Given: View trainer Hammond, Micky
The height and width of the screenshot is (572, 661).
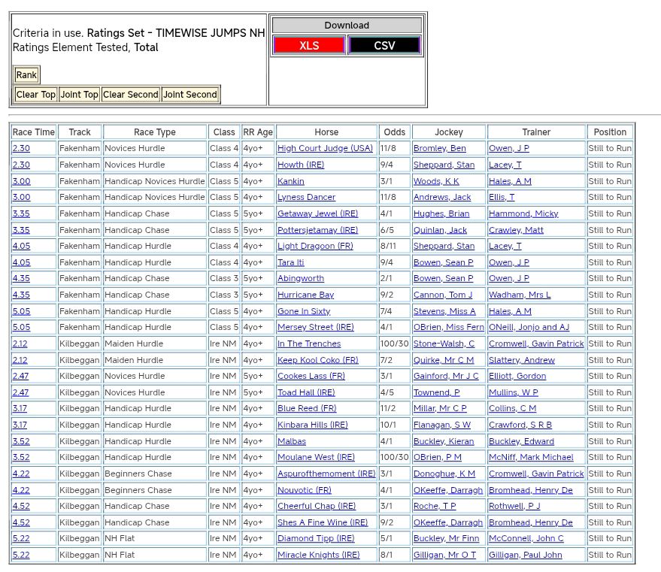Looking at the screenshot, I should 523,214.
